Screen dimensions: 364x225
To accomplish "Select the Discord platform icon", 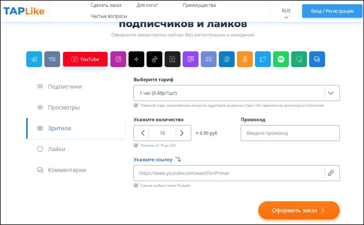I will click(208, 59).
